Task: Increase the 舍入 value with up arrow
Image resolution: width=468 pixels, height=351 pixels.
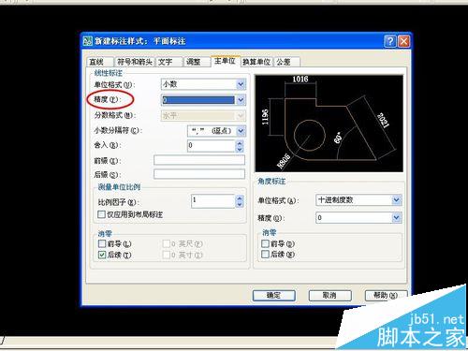Action: click(240, 143)
